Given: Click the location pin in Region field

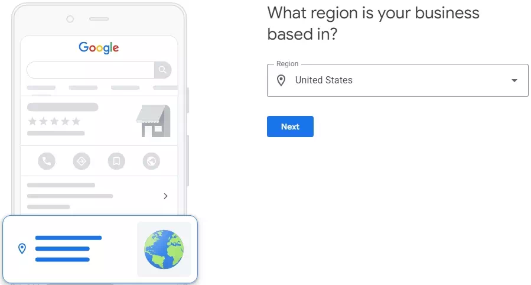Looking at the screenshot, I should point(281,80).
